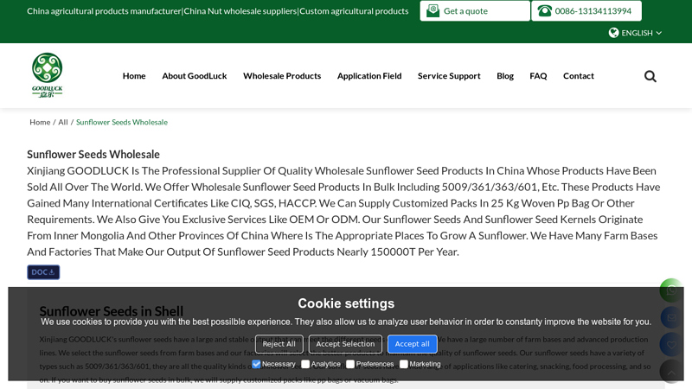The height and width of the screenshot is (389, 692).
Task: Open the FAQ page
Action: pyautogui.click(x=538, y=76)
